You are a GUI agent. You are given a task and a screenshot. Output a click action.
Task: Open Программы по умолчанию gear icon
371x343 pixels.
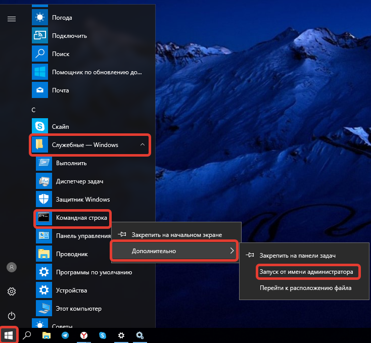pyautogui.click(x=44, y=272)
